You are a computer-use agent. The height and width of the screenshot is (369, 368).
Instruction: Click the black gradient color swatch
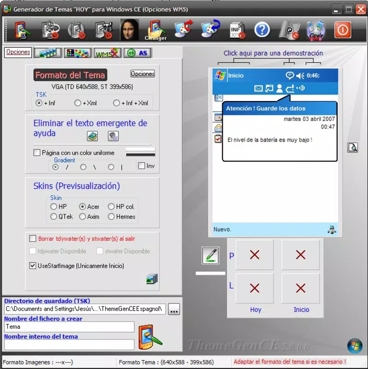click(141, 155)
